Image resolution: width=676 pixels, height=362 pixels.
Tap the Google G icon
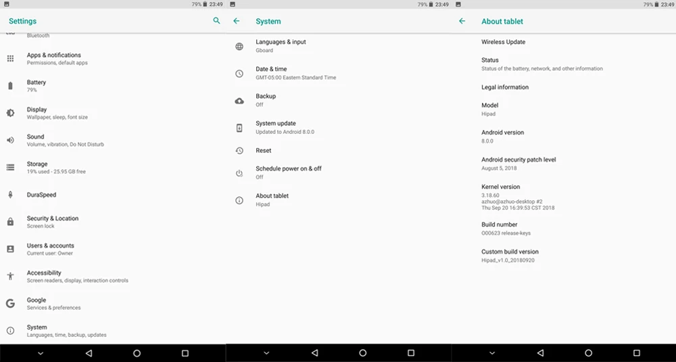10,303
